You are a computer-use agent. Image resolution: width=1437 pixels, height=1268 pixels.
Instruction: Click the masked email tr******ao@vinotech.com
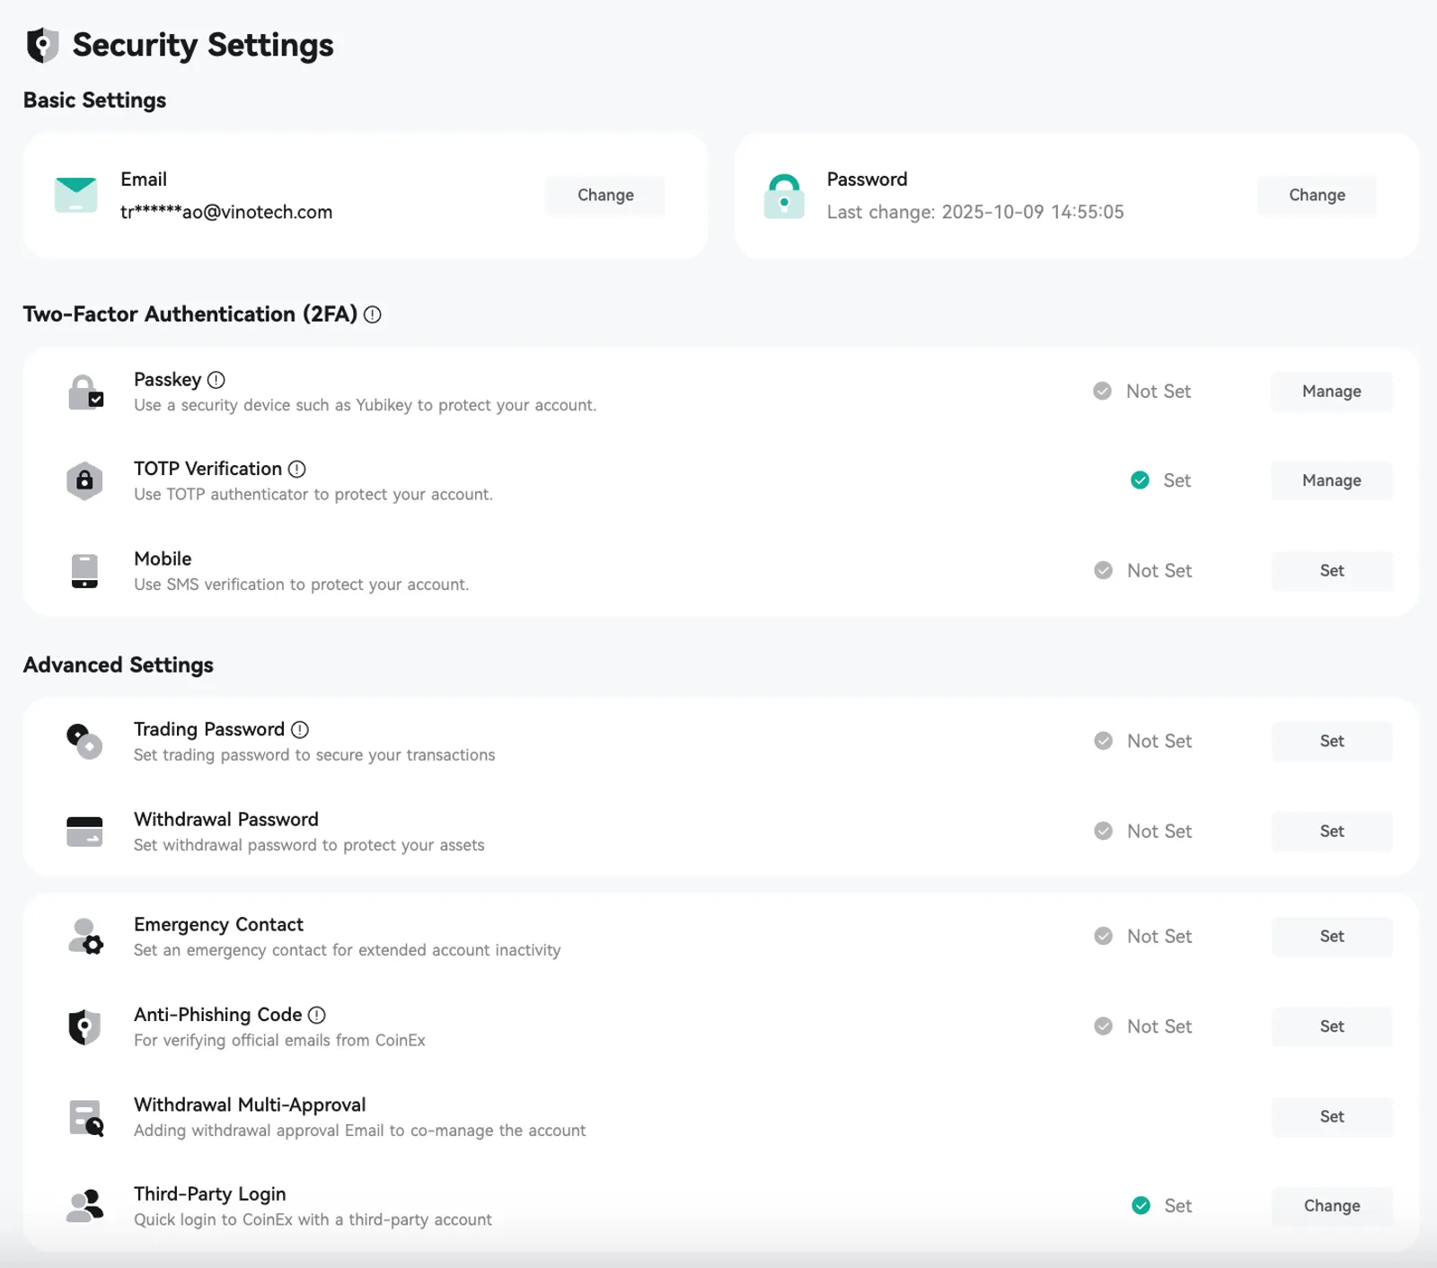pos(226,212)
